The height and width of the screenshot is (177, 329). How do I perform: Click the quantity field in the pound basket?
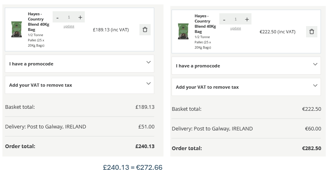click(69, 17)
